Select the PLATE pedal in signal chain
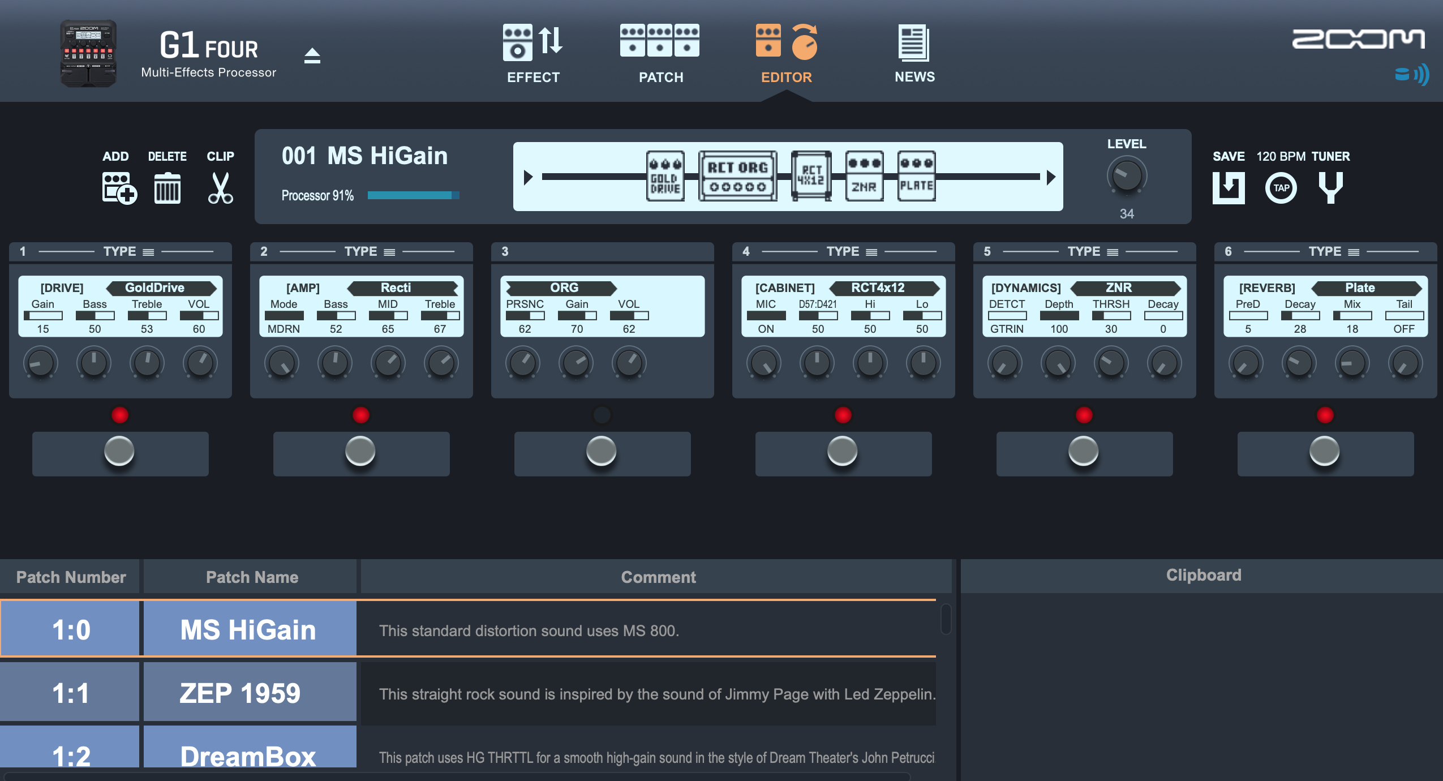Screen dimensions: 1443x781 click(x=917, y=176)
